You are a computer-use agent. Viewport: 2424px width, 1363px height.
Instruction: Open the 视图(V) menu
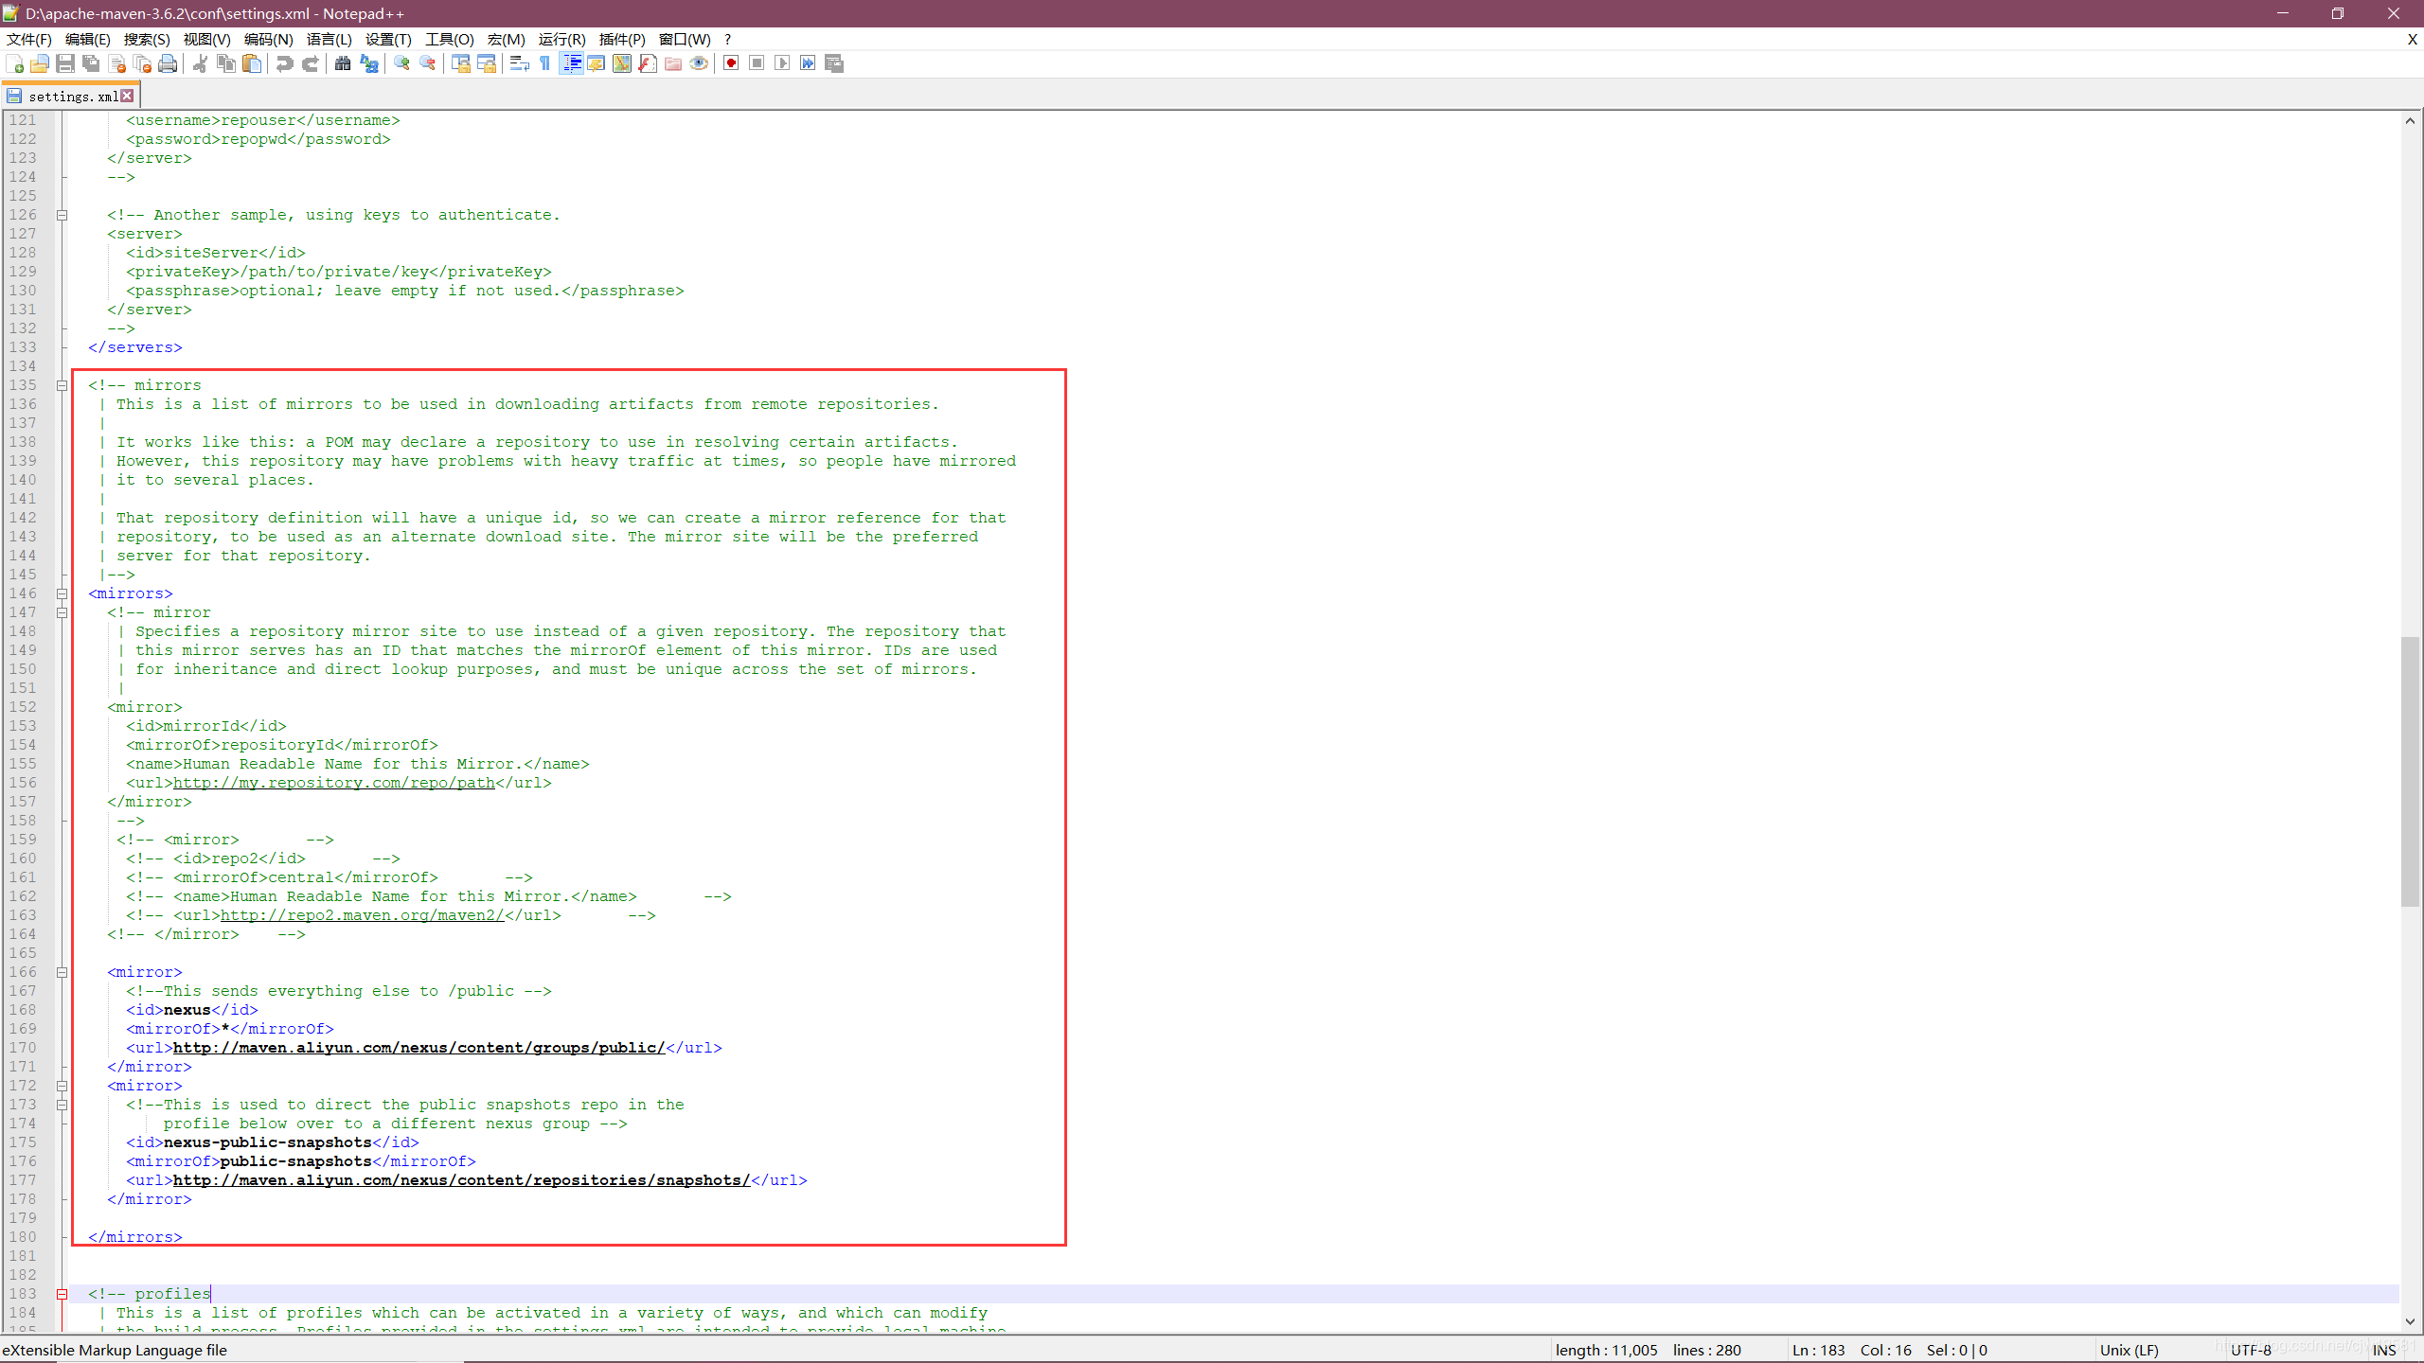coord(206,39)
